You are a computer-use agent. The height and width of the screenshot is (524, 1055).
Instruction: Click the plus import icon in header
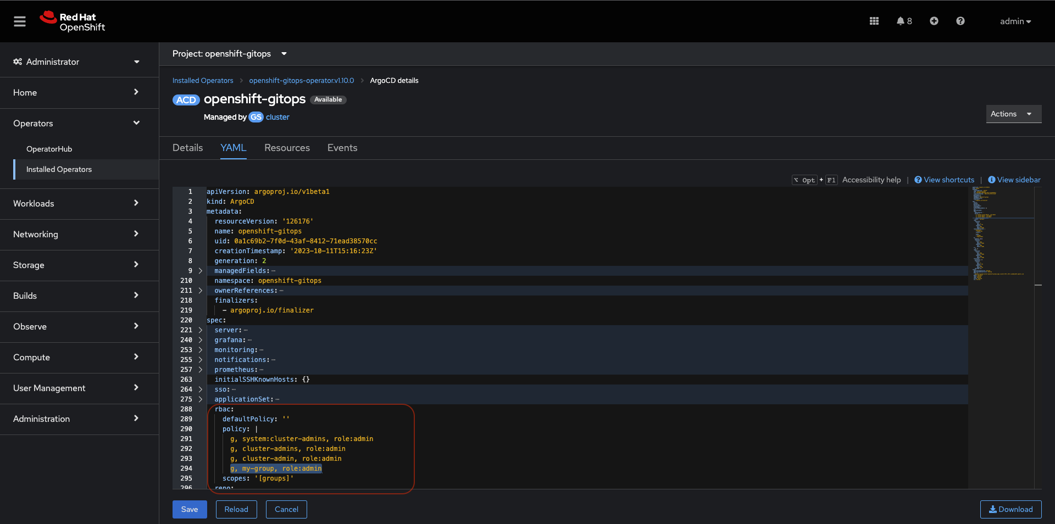[934, 21]
